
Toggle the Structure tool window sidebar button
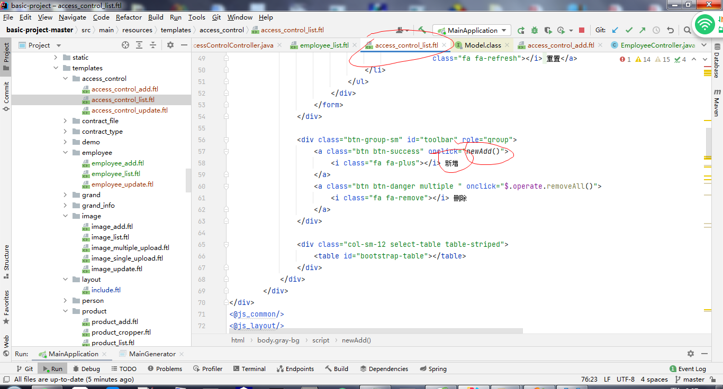[x=6, y=257]
